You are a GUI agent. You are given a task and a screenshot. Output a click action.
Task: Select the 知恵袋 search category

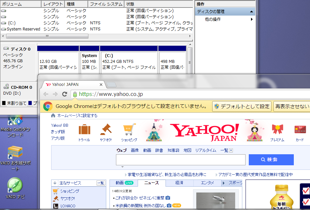pyautogui.click(x=173, y=150)
